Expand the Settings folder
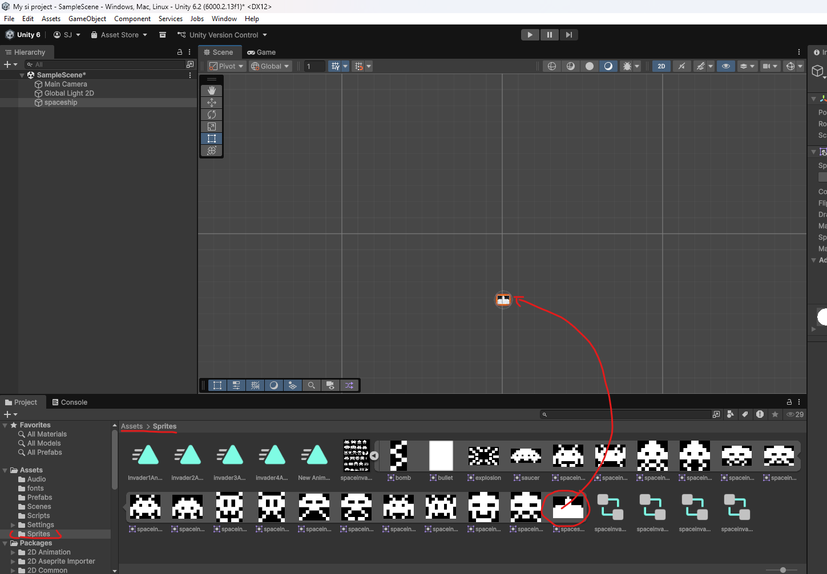 (13, 525)
